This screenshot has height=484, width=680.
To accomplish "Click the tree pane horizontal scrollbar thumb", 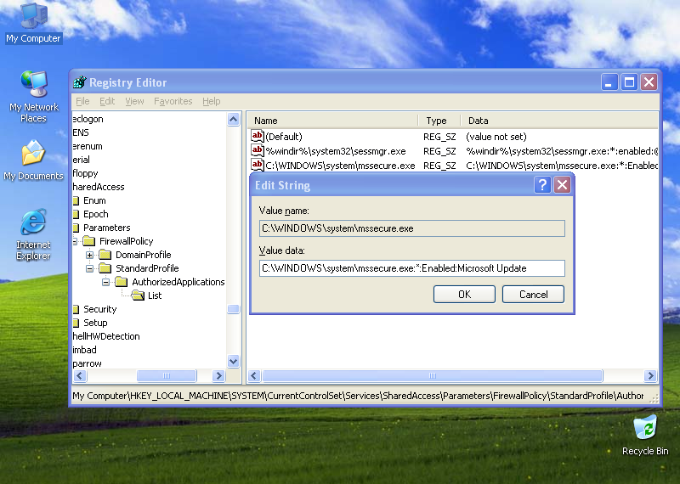I will point(167,375).
